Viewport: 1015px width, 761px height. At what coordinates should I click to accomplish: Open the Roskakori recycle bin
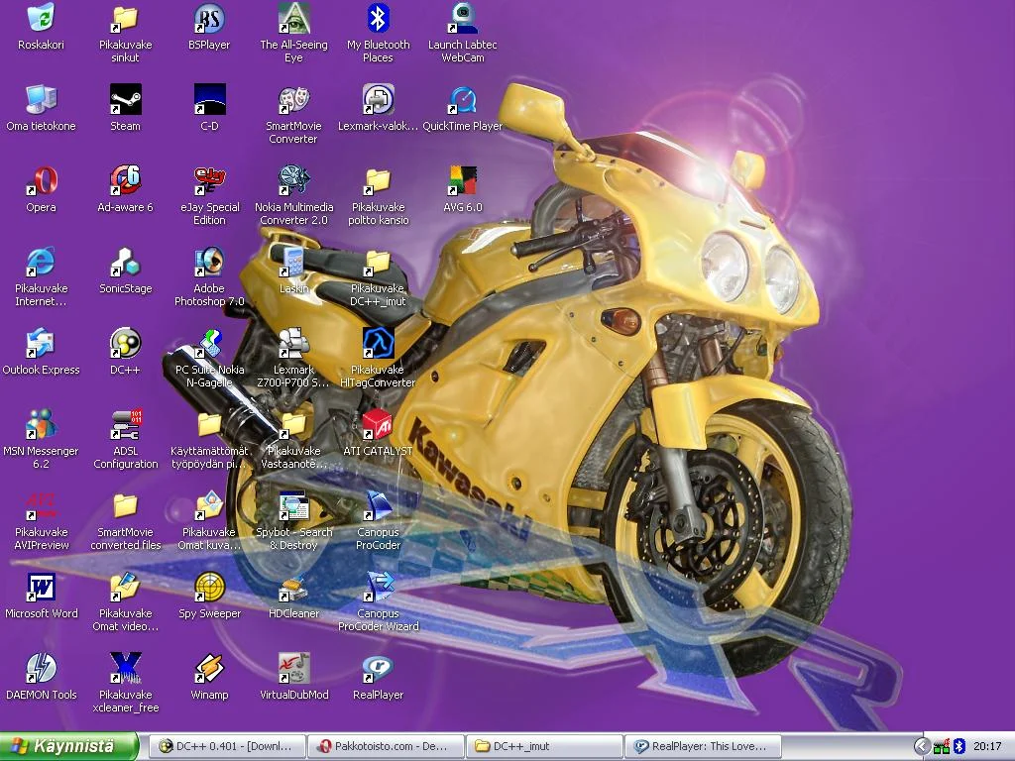point(41,19)
